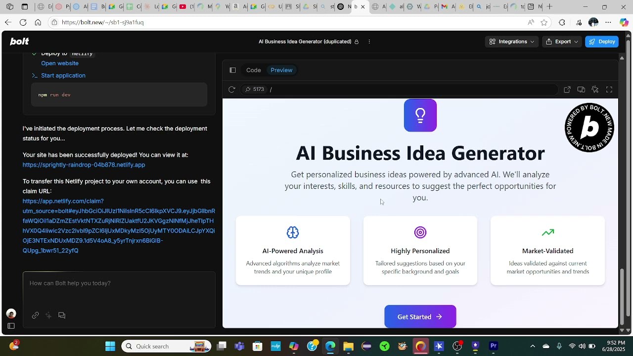The width and height of the screenshot is (633, 356).
Task: Click the taskbar Quick search box
Action: tap(166, 346)
